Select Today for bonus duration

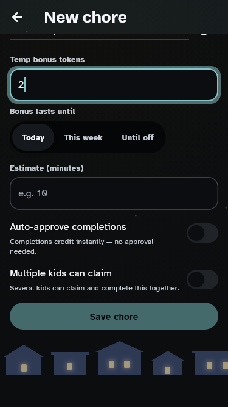click(x=33, y=137)
